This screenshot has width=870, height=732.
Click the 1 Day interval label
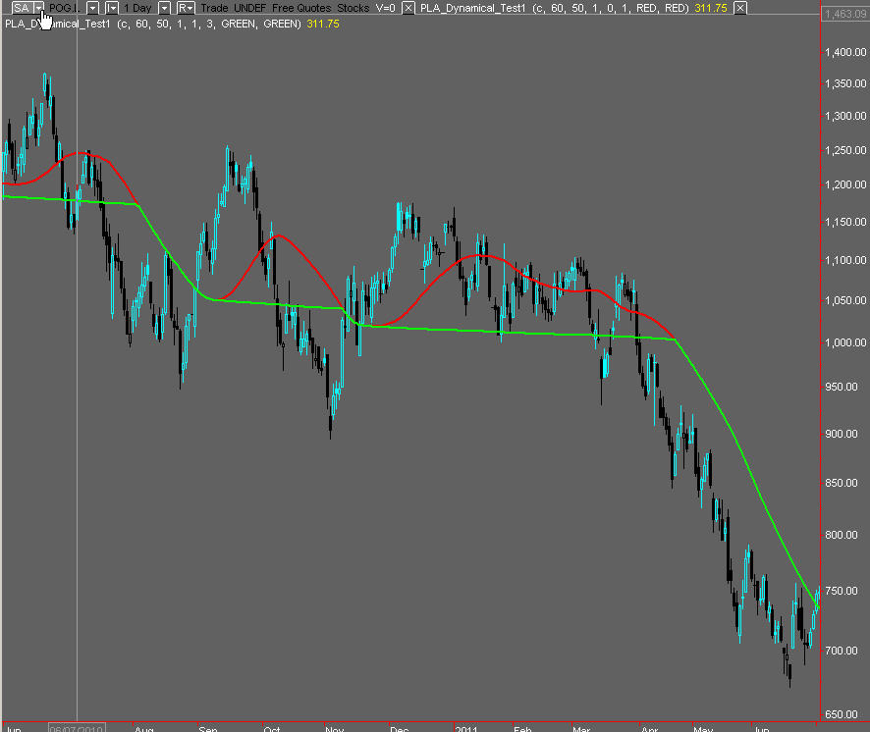click(x=136, y=8)
